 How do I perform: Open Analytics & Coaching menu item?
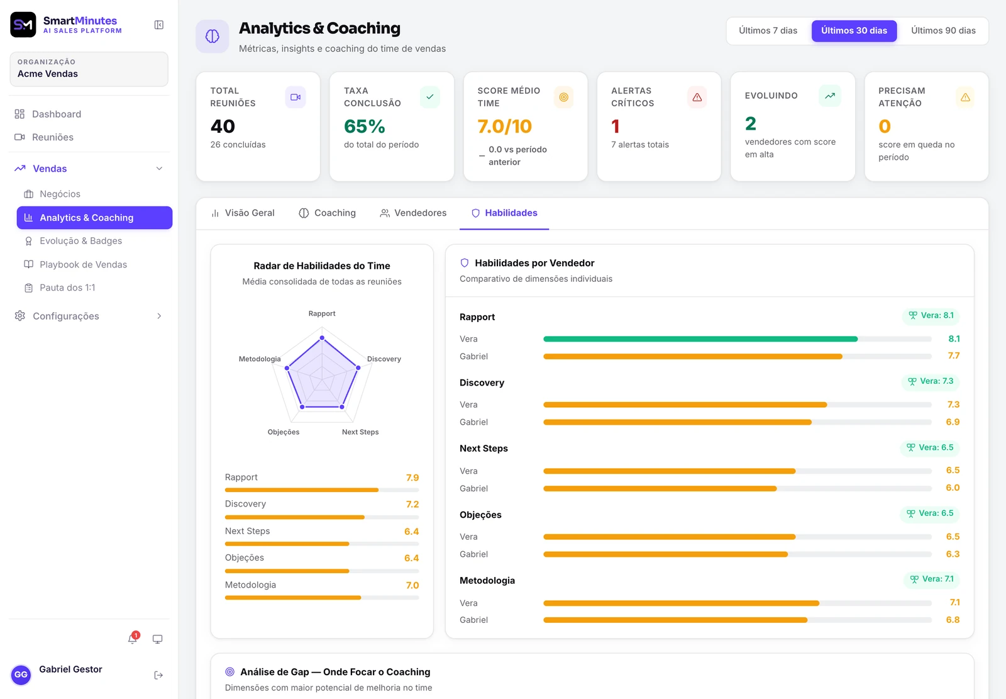point(94,218)
